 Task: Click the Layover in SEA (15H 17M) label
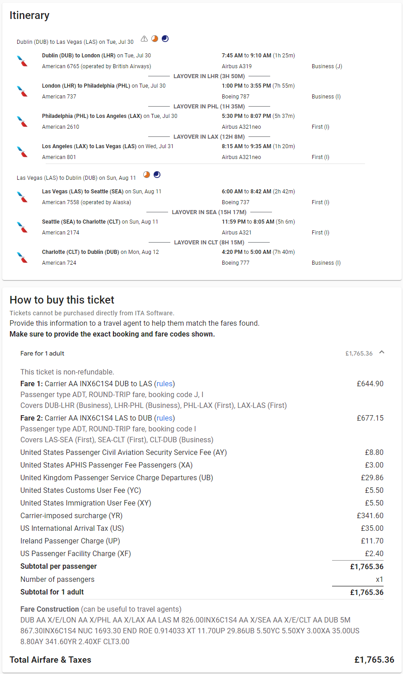click(x=209, y=212)
